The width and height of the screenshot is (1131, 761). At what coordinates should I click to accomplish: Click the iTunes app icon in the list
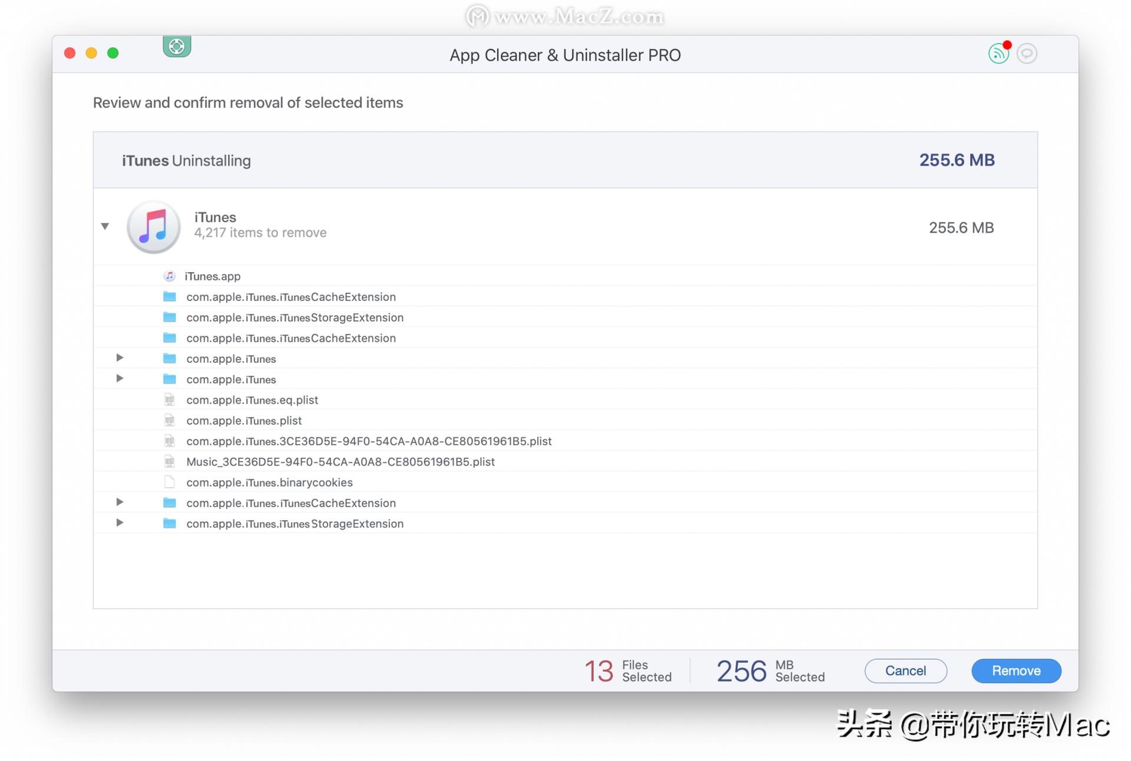[153, 227]
